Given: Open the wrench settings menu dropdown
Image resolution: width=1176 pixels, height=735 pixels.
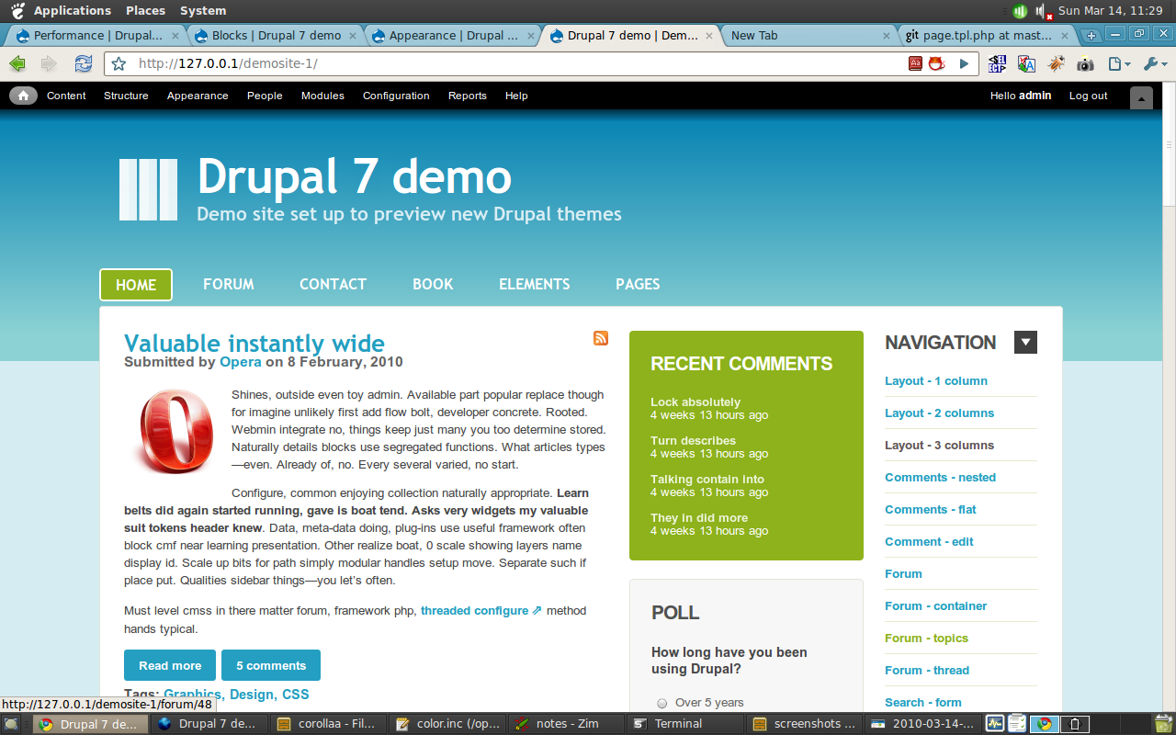Looking at the screenshot, I should (x=1155, y=63).
